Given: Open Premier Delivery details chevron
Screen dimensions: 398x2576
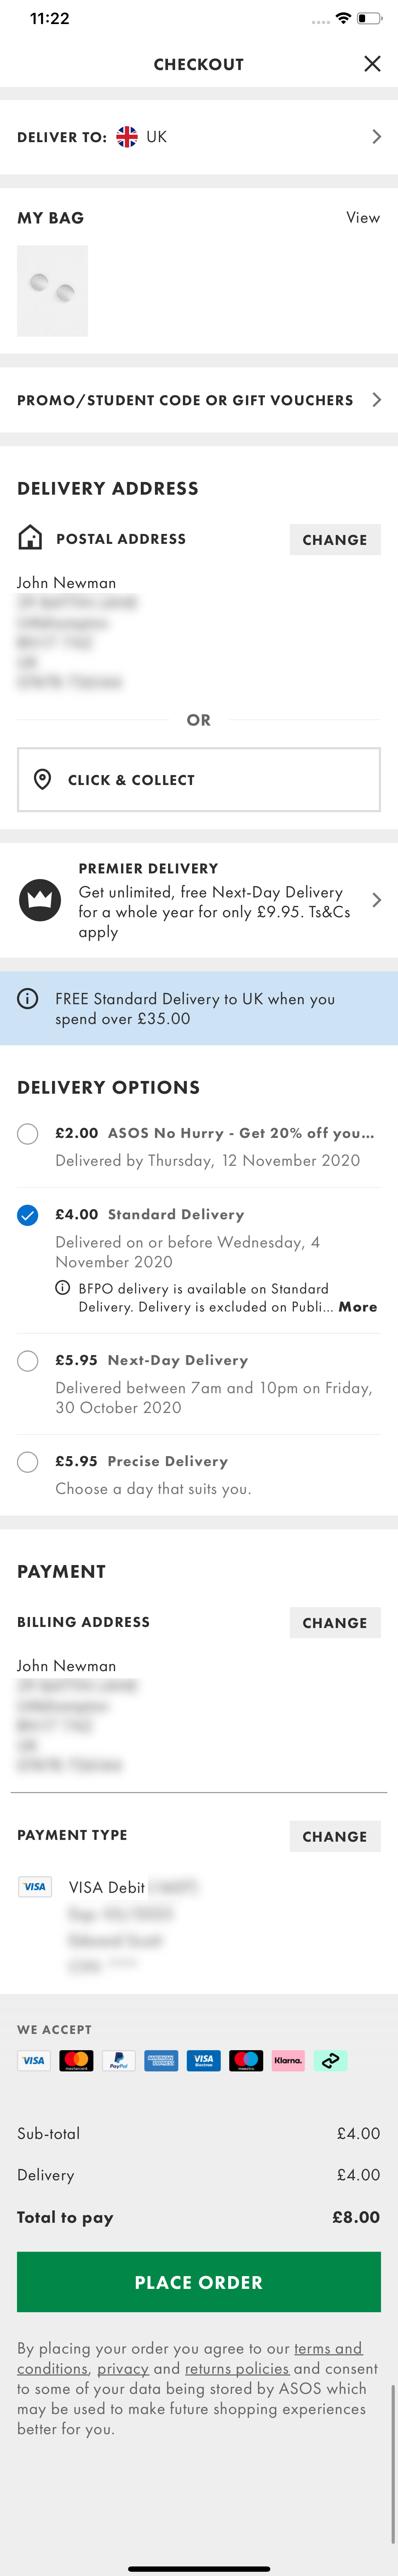Looking at the screenshot, I should (376, 900).
